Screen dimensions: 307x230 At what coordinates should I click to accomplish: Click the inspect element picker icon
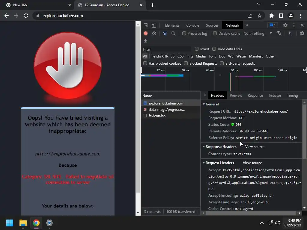point(146,25)
